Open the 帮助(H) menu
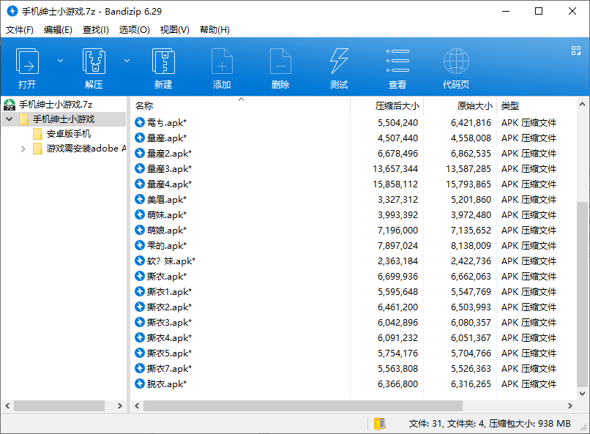Viewport: 590px width, 434px height. [214, 30]
